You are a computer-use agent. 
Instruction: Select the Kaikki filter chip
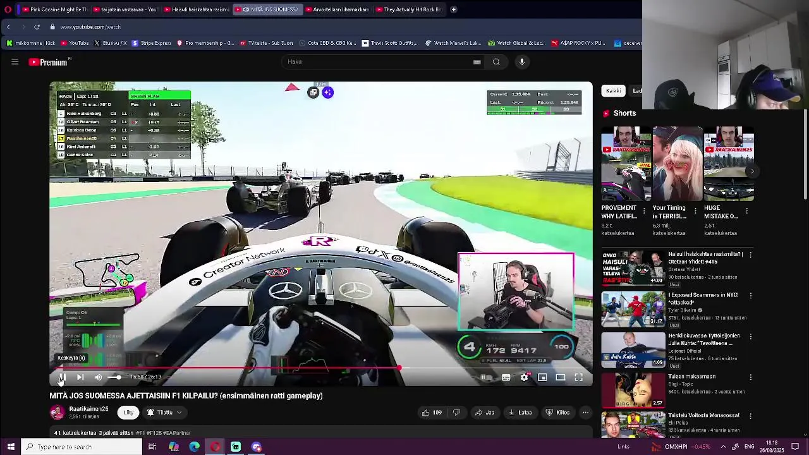click(613, 91)
